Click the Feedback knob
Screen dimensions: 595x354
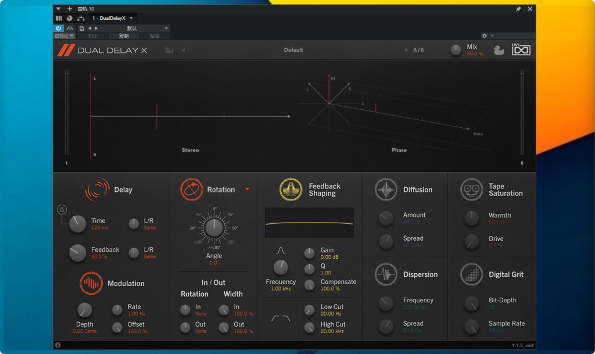(77, 253)
